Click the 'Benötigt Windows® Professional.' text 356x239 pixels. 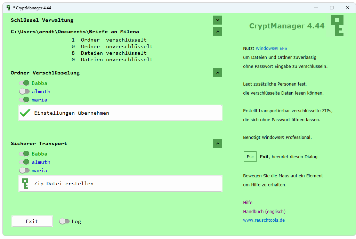point(277,137)
